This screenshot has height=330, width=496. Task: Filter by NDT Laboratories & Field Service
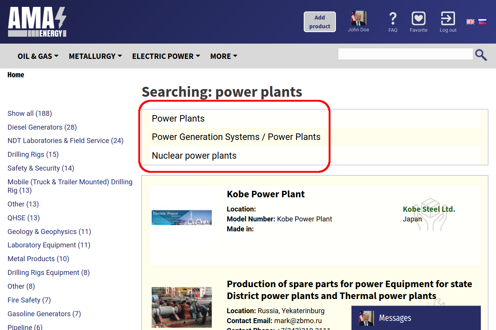65,141
